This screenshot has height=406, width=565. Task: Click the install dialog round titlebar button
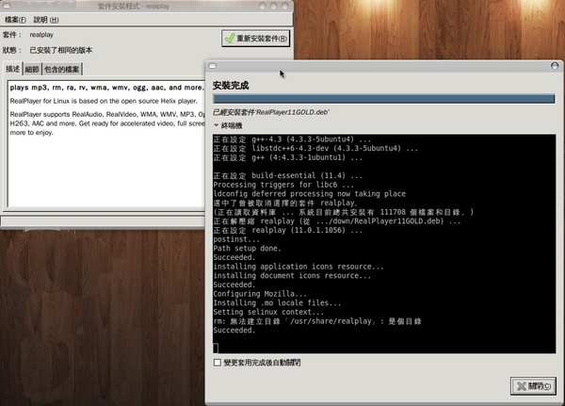pyautogui.click(x=555, y=66)
